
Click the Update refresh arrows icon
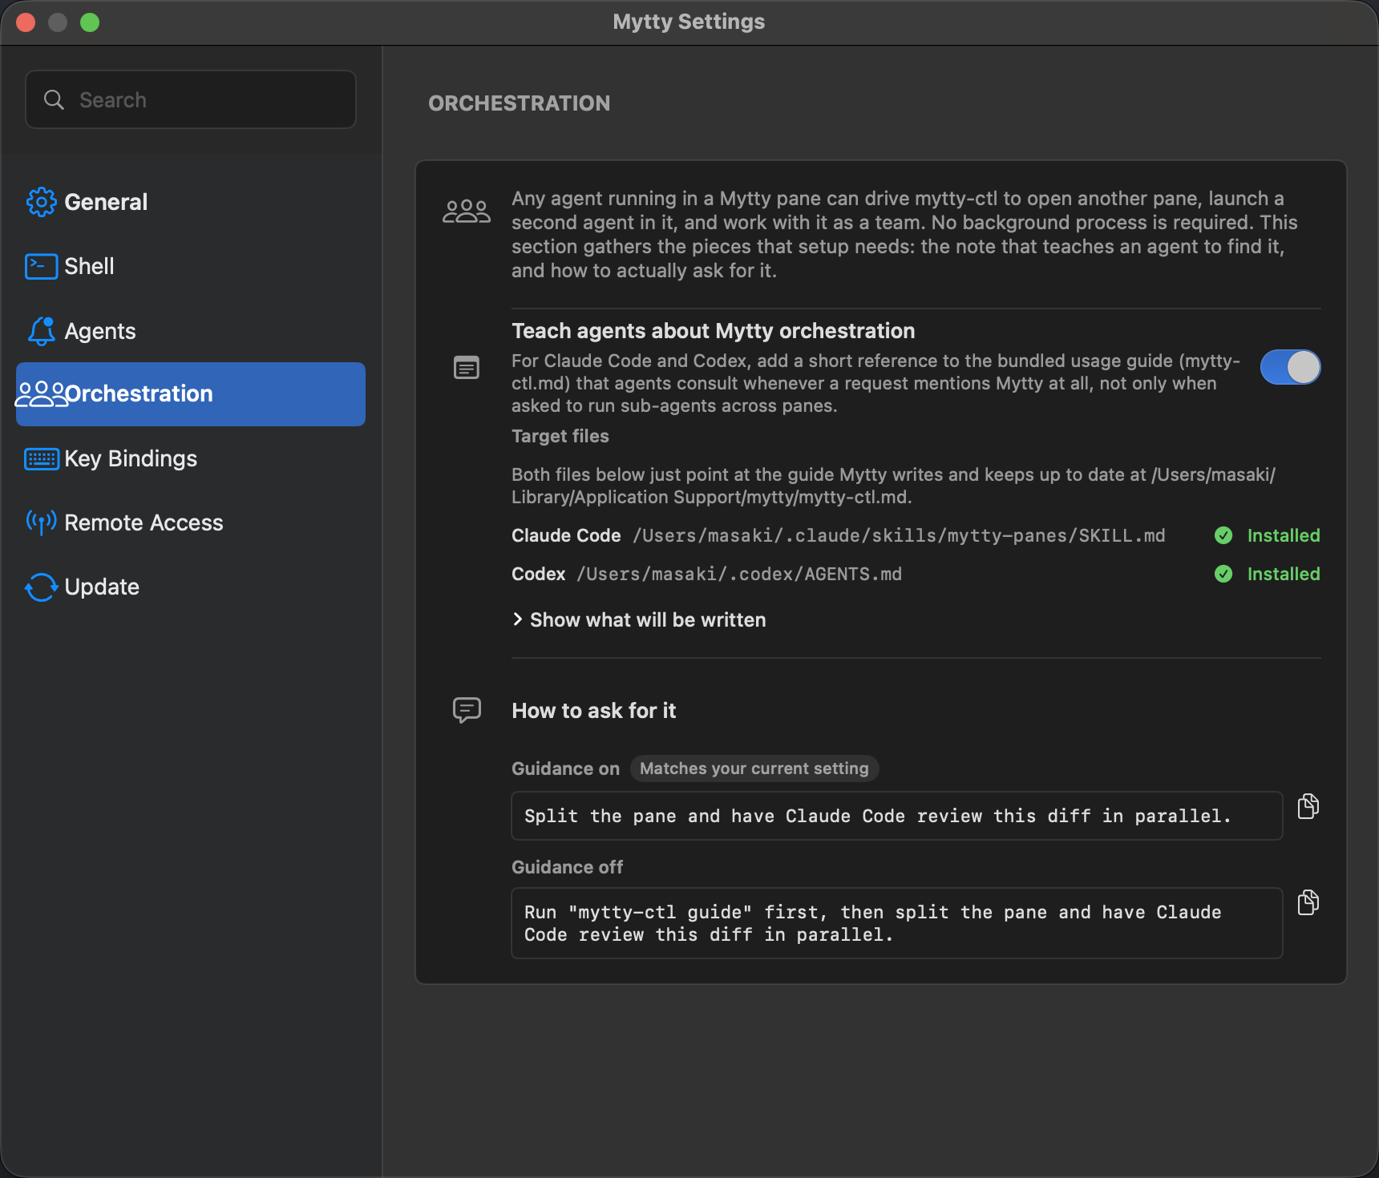click(42, 587)
